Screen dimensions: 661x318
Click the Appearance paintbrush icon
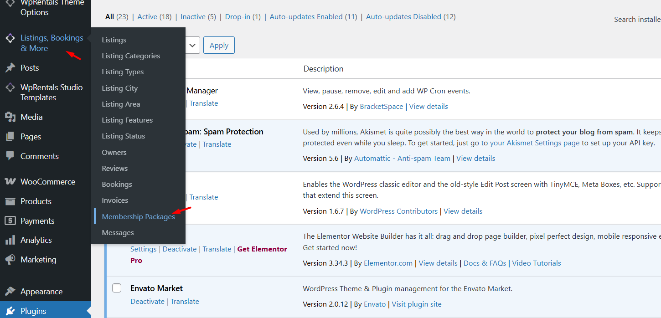pos(10,292)
